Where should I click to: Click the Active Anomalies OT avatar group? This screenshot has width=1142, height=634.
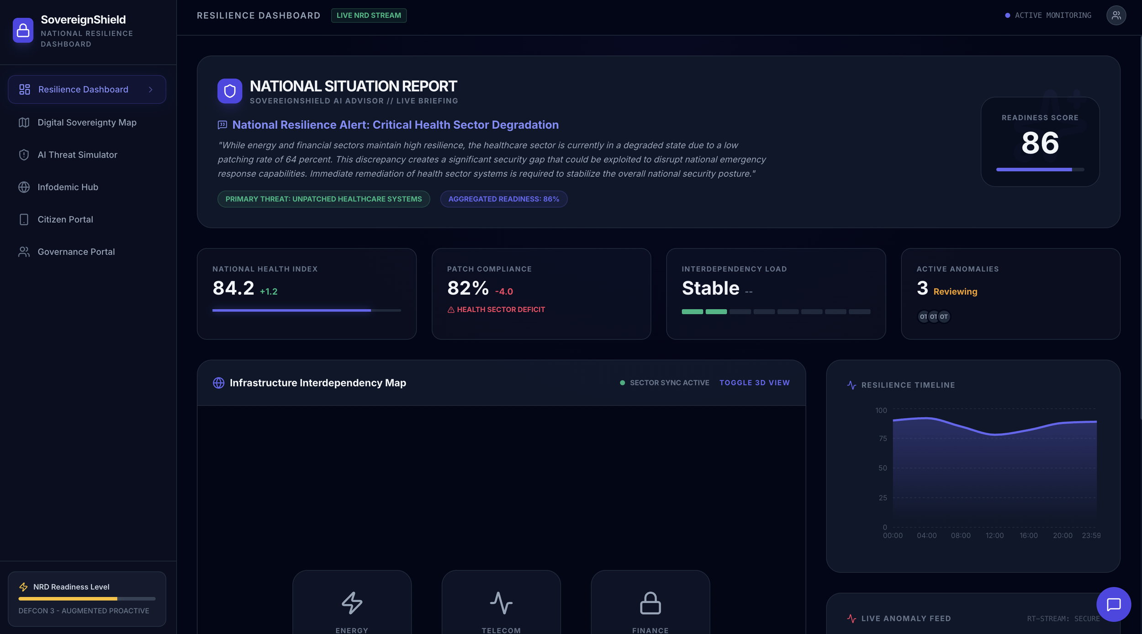coord(933,317)
